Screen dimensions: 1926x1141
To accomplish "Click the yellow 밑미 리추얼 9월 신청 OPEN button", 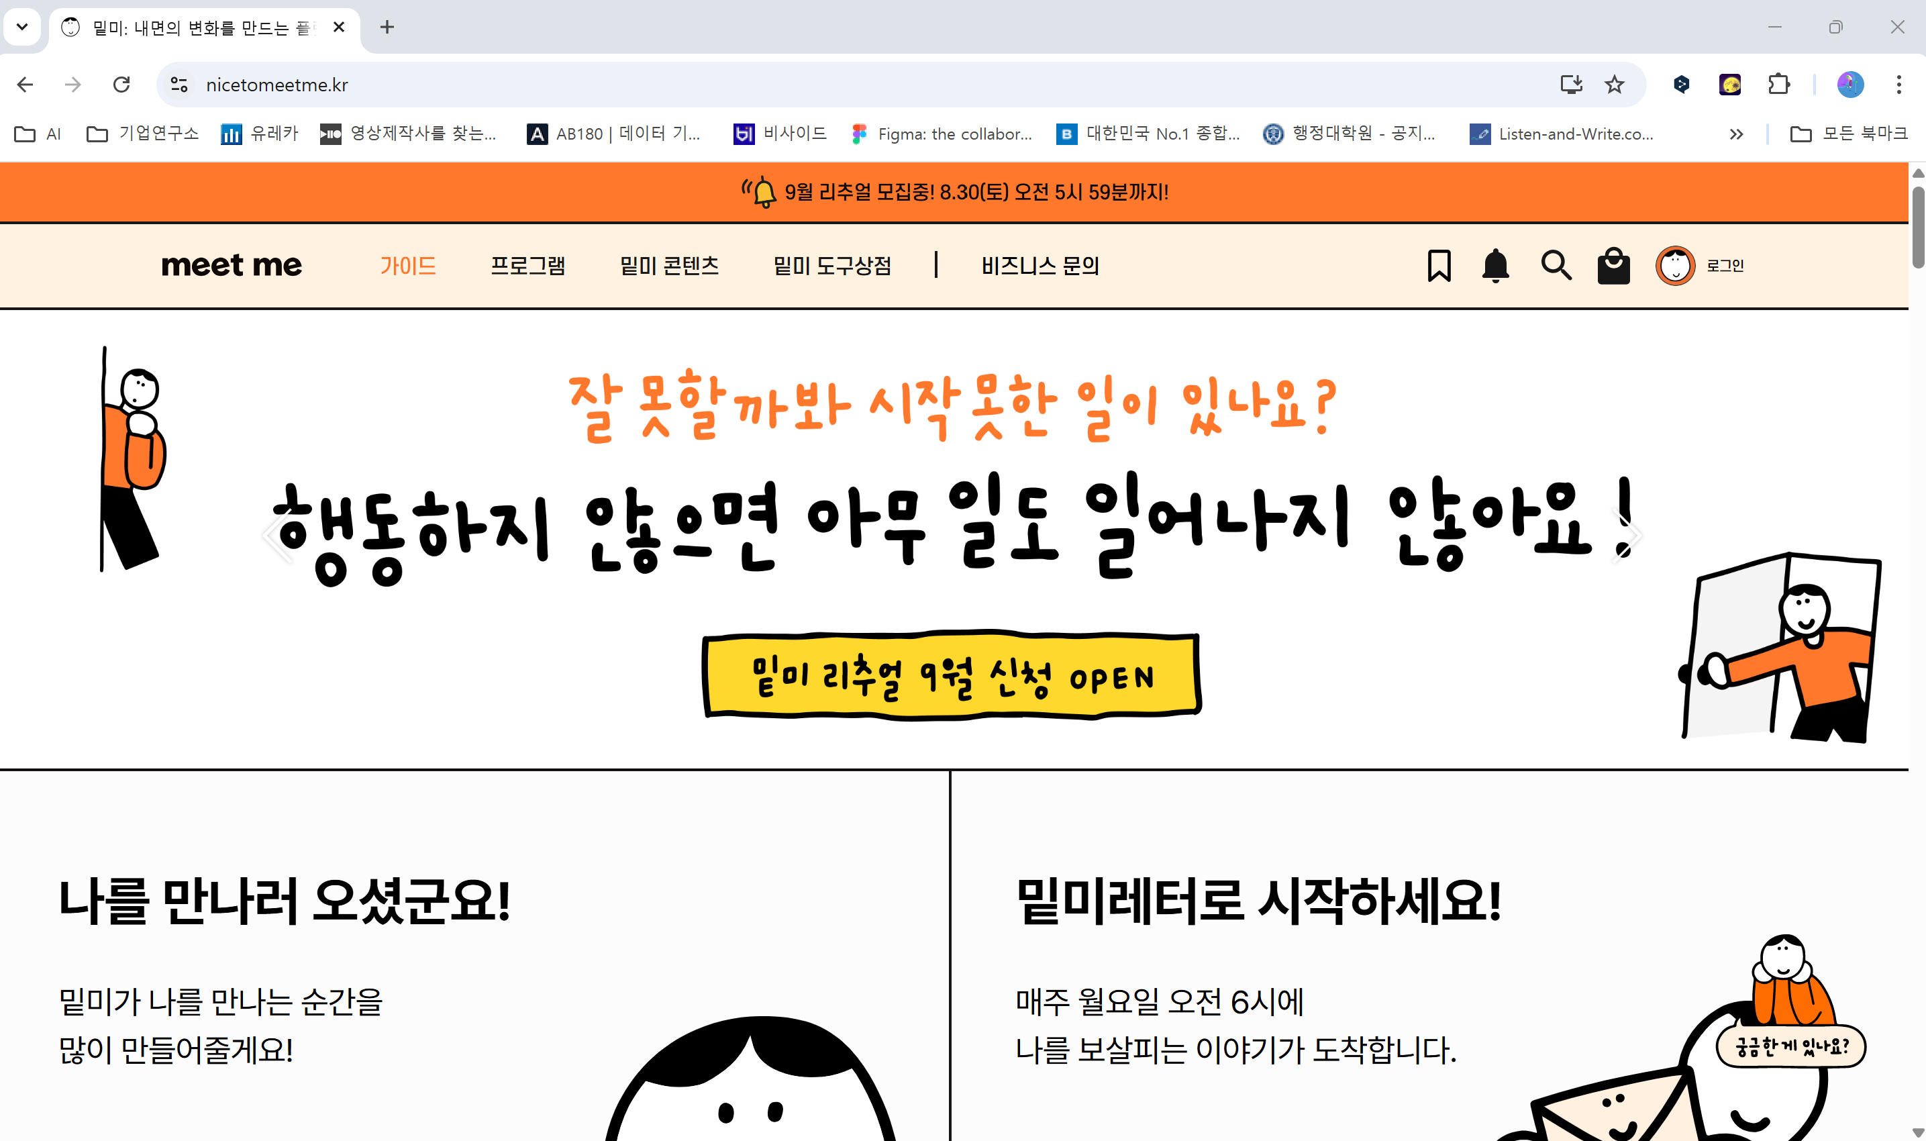I will tap(952, 676).
